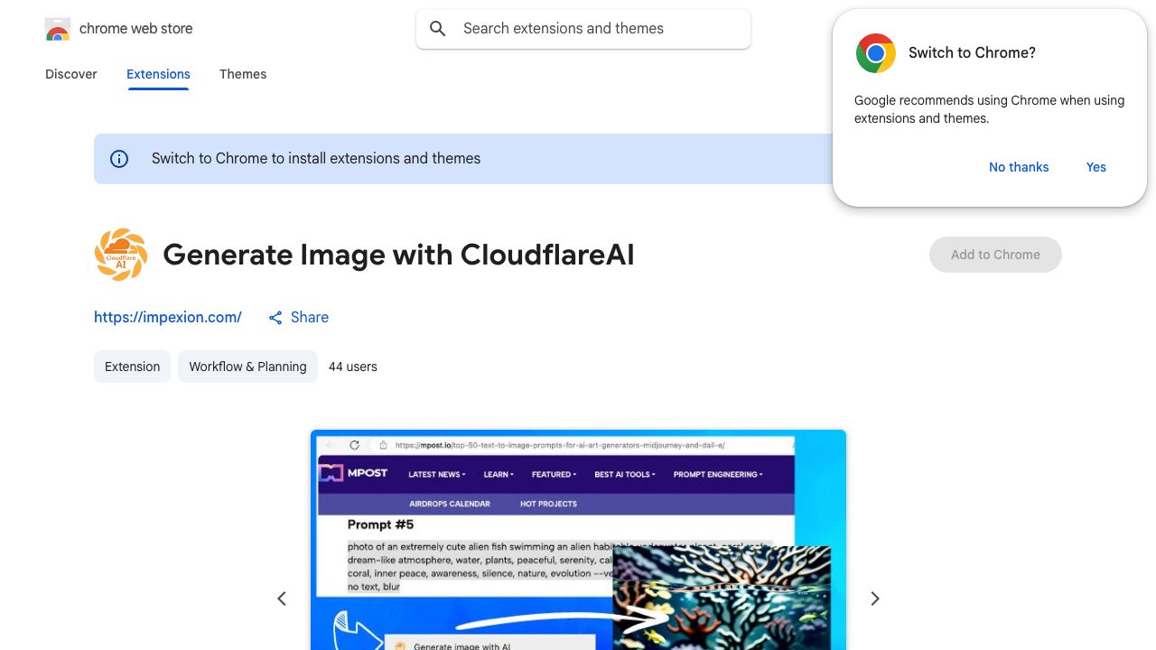
Task: Click the Switch to Chrome banner message
Action: coord(316,159)
